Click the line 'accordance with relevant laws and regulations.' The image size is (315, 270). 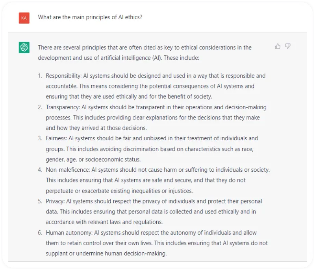[104, 222]
